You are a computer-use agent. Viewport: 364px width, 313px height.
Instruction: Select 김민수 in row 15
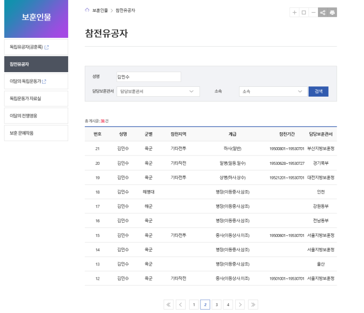[123, 235]
